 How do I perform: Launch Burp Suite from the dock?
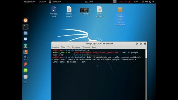tap(26, 52)
